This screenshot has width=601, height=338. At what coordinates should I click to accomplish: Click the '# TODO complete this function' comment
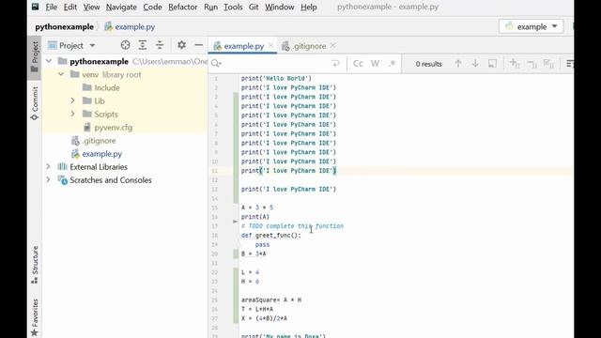pyautogui.click(x=292, y=226)
